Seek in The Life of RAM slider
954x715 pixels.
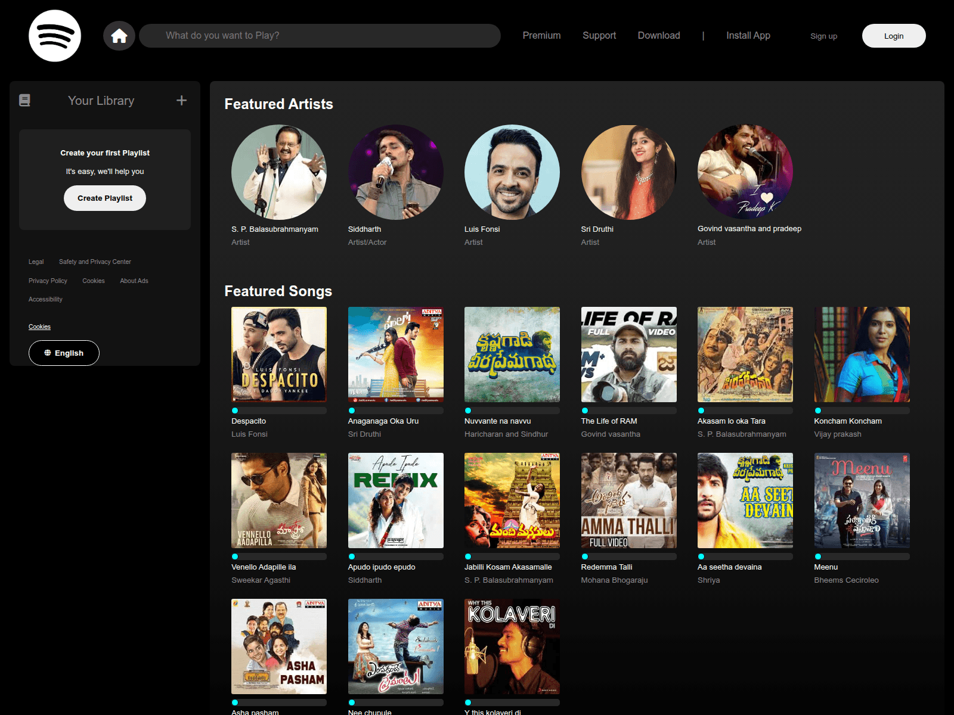[629, 411]
